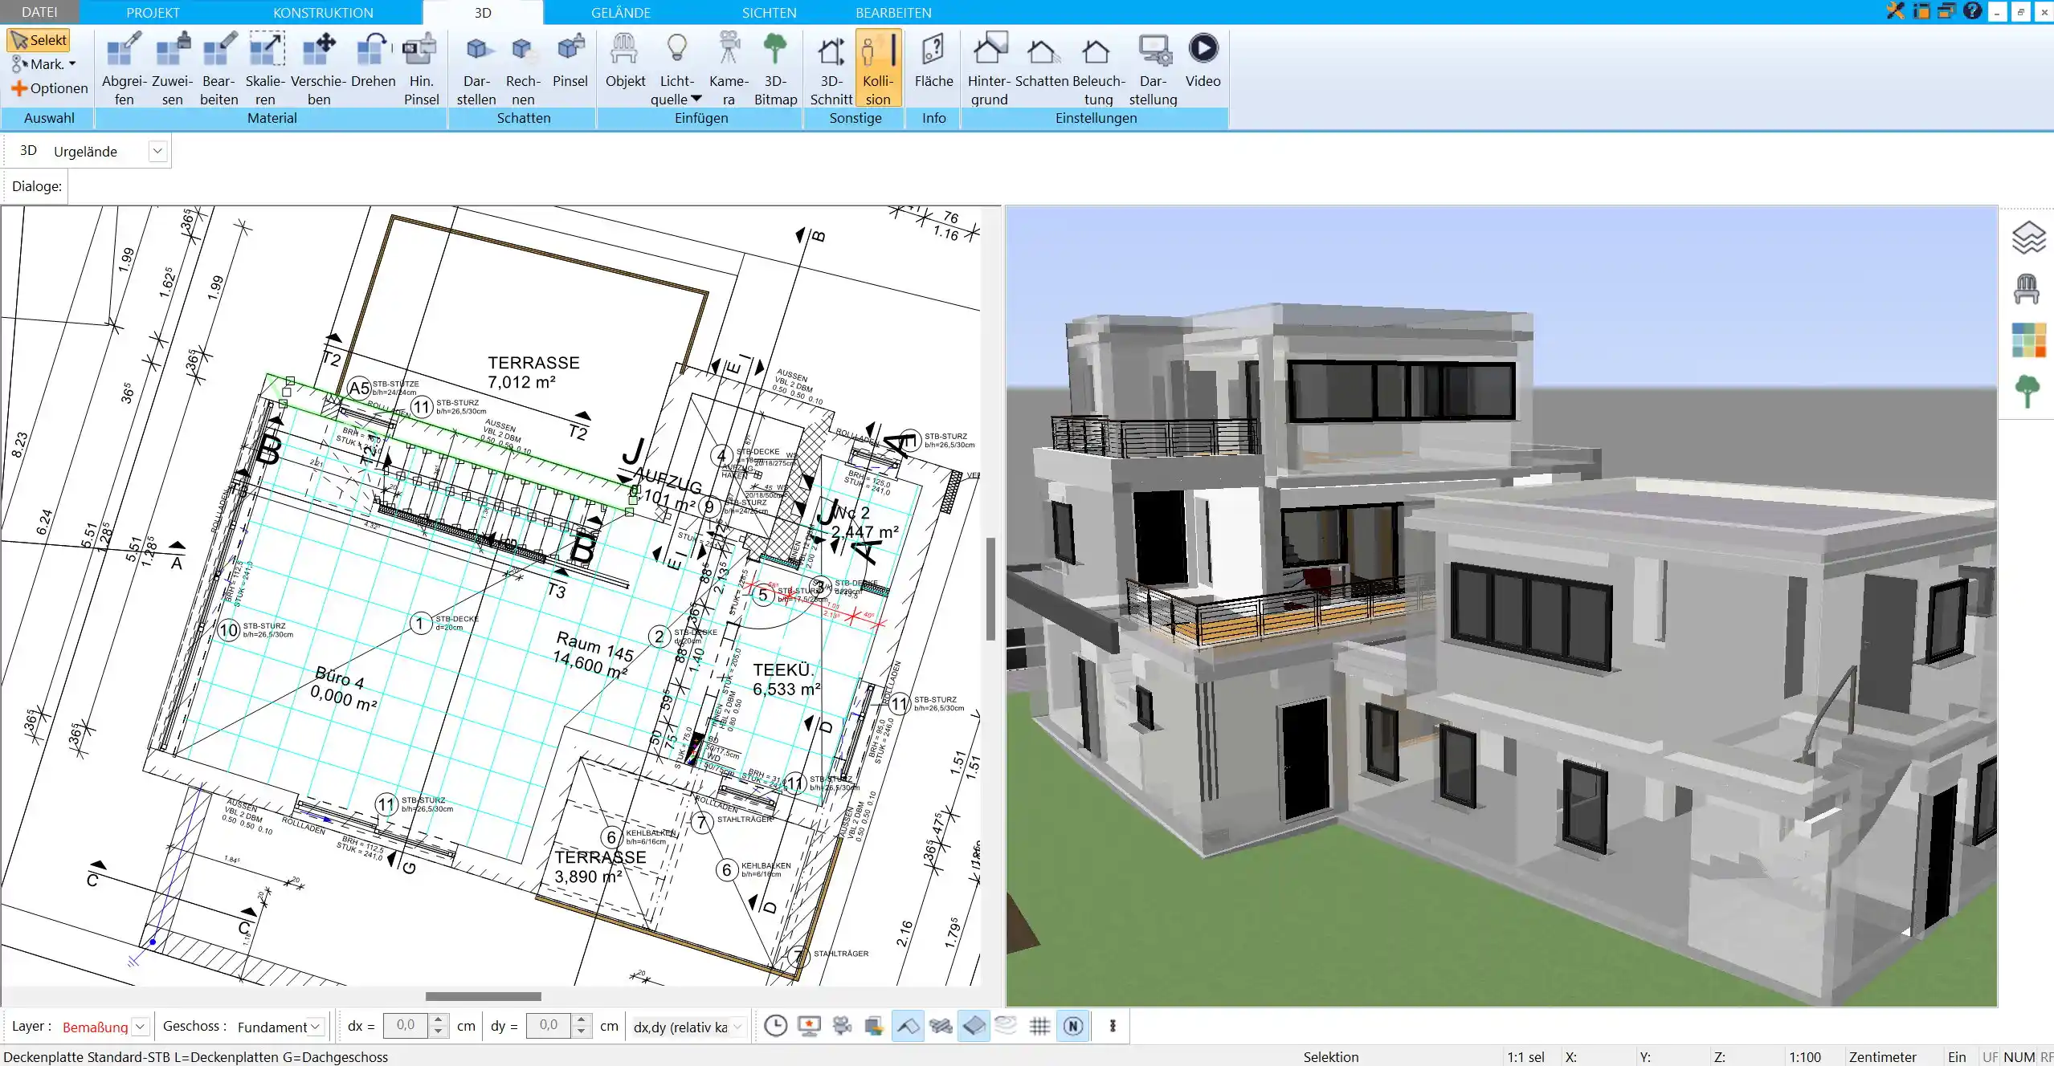Viewport: 2054px width, 1066px height.
Task: Switch to the SICHTEN tab
Action: (769, 12)
